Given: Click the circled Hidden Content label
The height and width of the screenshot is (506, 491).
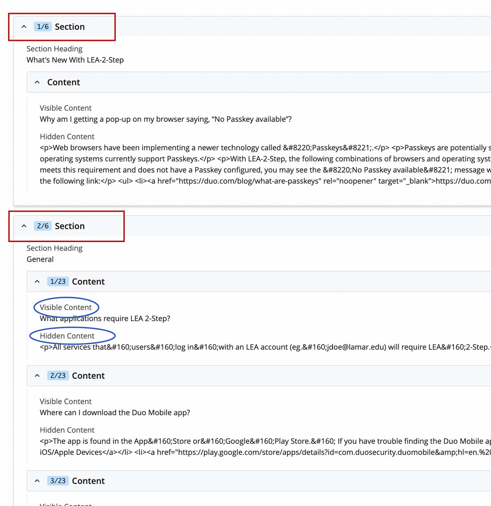Looking at the screenshot, I should (67, 336).
